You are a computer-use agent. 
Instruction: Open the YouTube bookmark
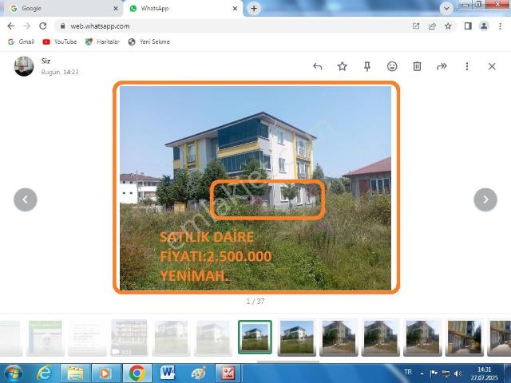[x=60, y=41]
